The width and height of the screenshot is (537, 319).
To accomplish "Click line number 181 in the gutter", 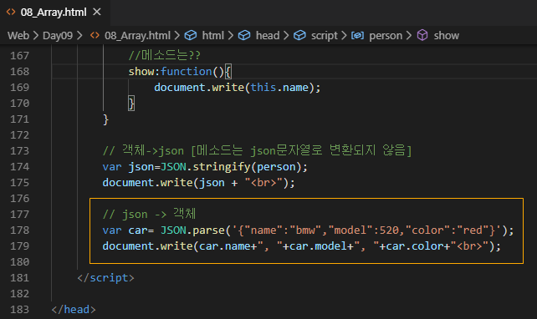I will pyautogui.click(x=19, y=278).
